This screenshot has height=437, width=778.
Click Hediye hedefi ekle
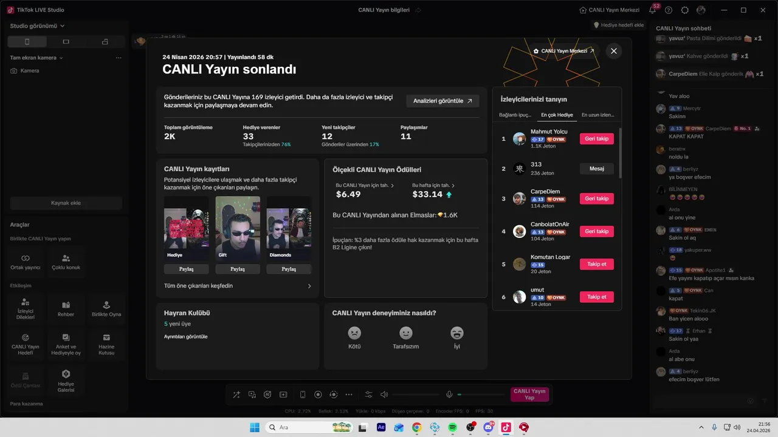pyautogui.click(x=618, y=25)
